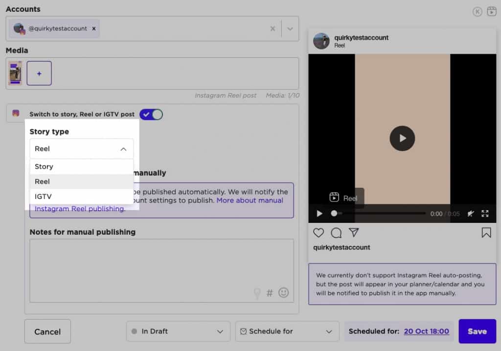Insert hashtag via # icon

coord(270,293)
